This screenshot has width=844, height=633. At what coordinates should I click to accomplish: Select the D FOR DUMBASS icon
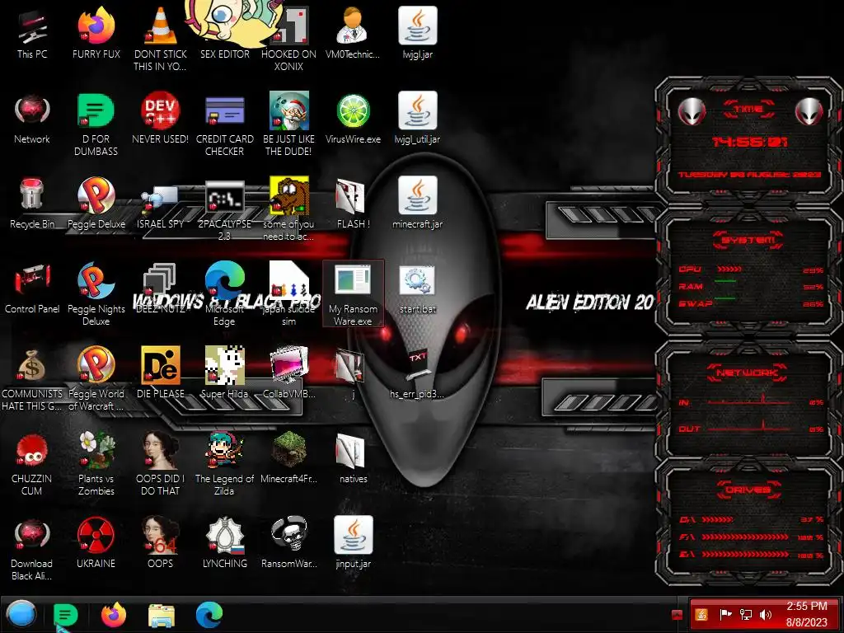pyautogui.click(x=96, y=124)
